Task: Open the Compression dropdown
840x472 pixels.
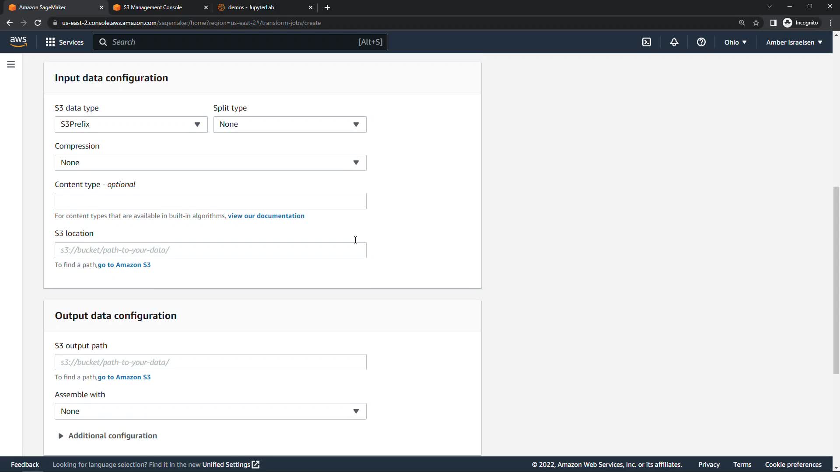Action: (x=210, y=163)
